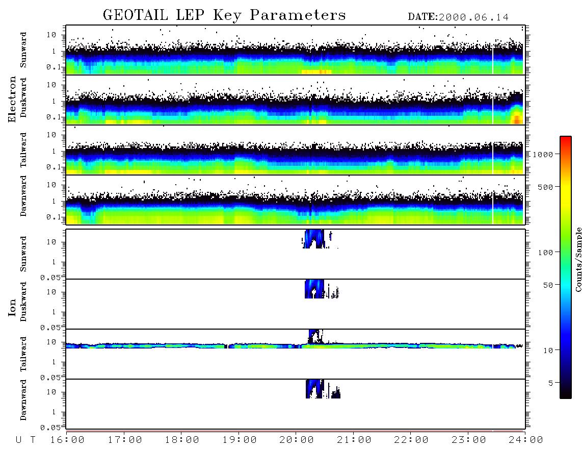582x449 pixels.
Task: Click the DATE:2000.06.14 label
Action: coord(458,17)
